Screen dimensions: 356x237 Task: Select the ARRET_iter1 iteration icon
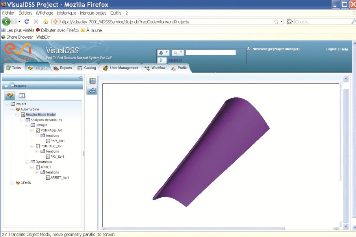tap(48, 177)
